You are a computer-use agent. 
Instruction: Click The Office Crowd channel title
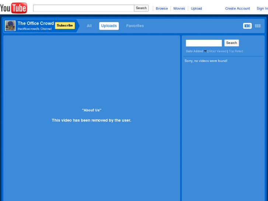36,23
